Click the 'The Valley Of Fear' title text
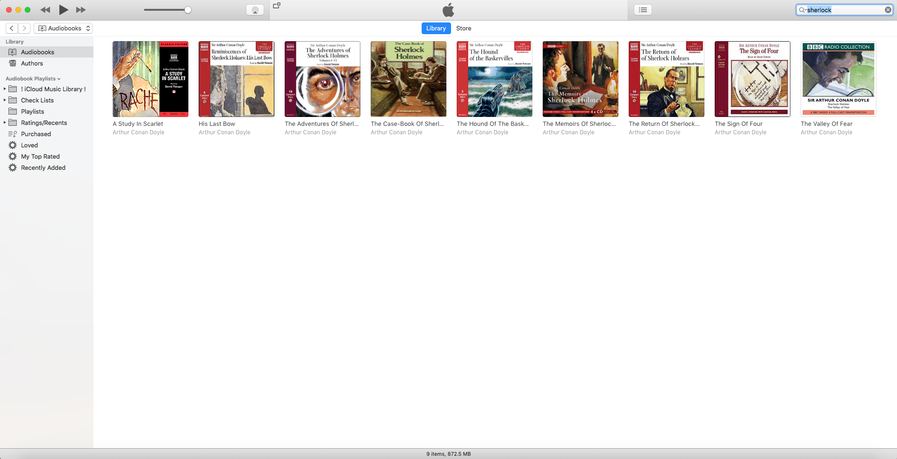Image resolution: width=897 pixels, height=459 pixels. tap(826, 124)
